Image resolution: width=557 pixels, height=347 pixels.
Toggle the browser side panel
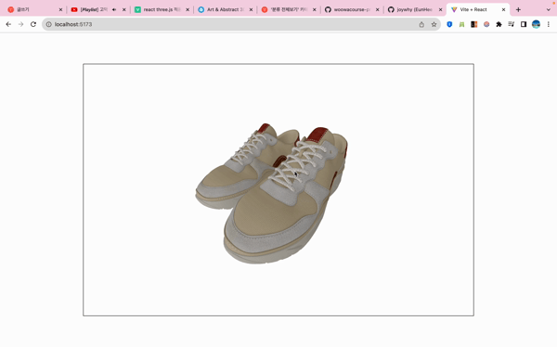pyautogui.click(x=524, y=24)
